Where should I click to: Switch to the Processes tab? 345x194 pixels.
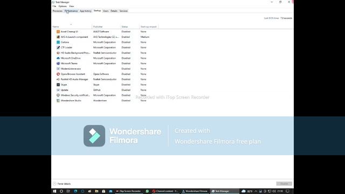(x=58, y=11)
